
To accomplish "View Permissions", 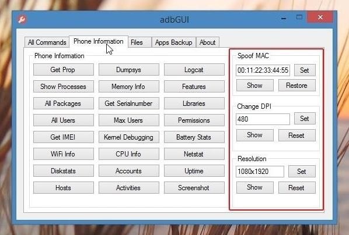I will pyautogui.click(x=194, y=120).
